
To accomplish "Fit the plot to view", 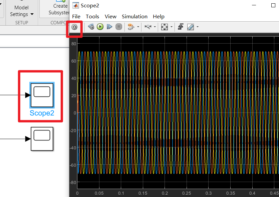I will (x=164, y=27).
